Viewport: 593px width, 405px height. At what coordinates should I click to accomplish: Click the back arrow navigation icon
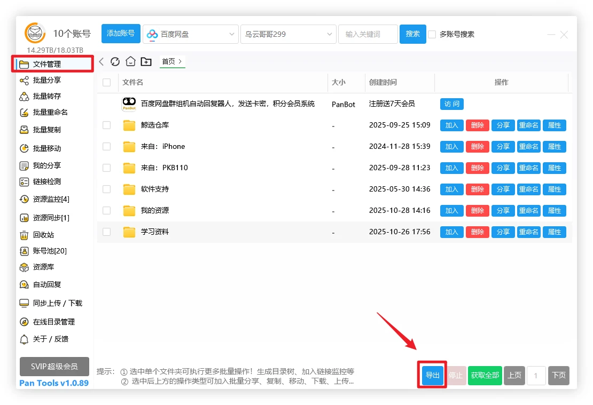[x=102, y=61]
